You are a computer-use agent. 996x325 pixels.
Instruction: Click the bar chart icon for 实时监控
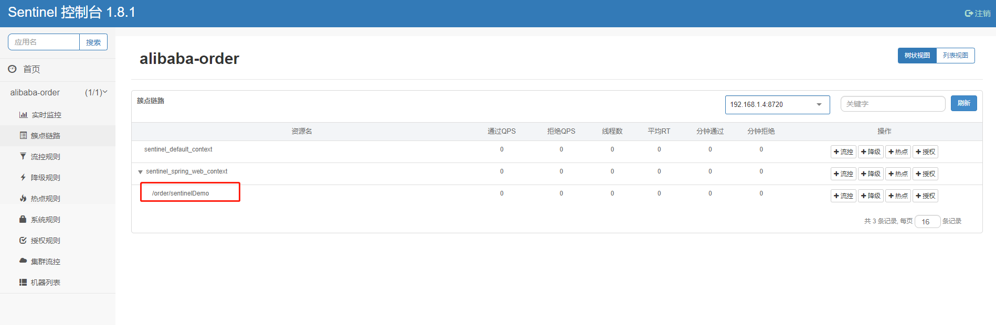click(x=23, y=115)
